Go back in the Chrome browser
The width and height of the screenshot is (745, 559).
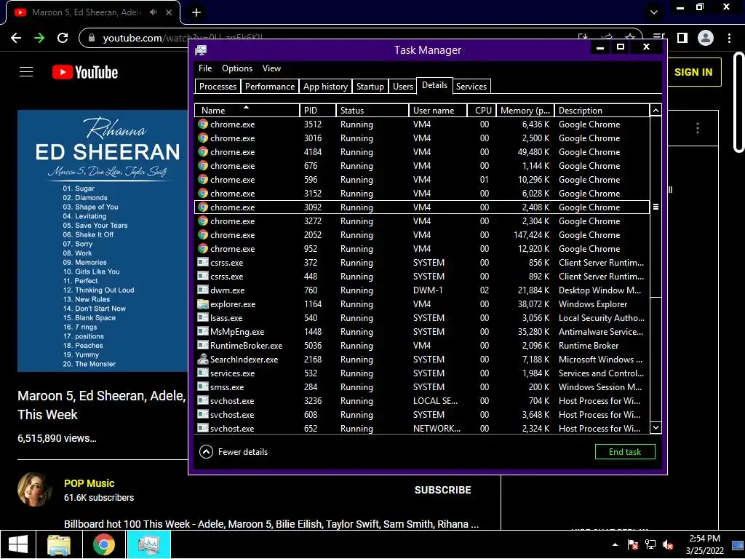click(x=16, y=38)
